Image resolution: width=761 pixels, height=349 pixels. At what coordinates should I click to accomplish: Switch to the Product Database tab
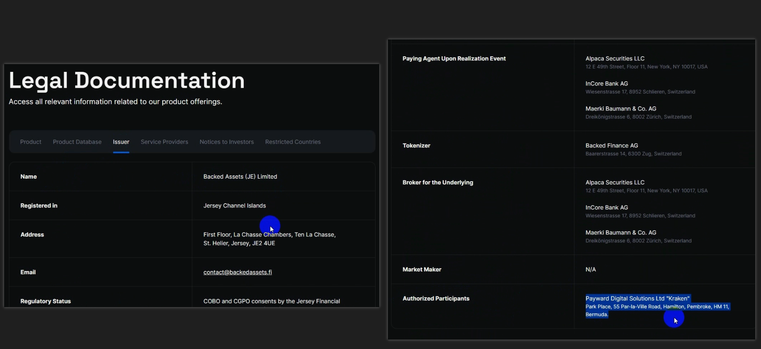click(77, 142)
